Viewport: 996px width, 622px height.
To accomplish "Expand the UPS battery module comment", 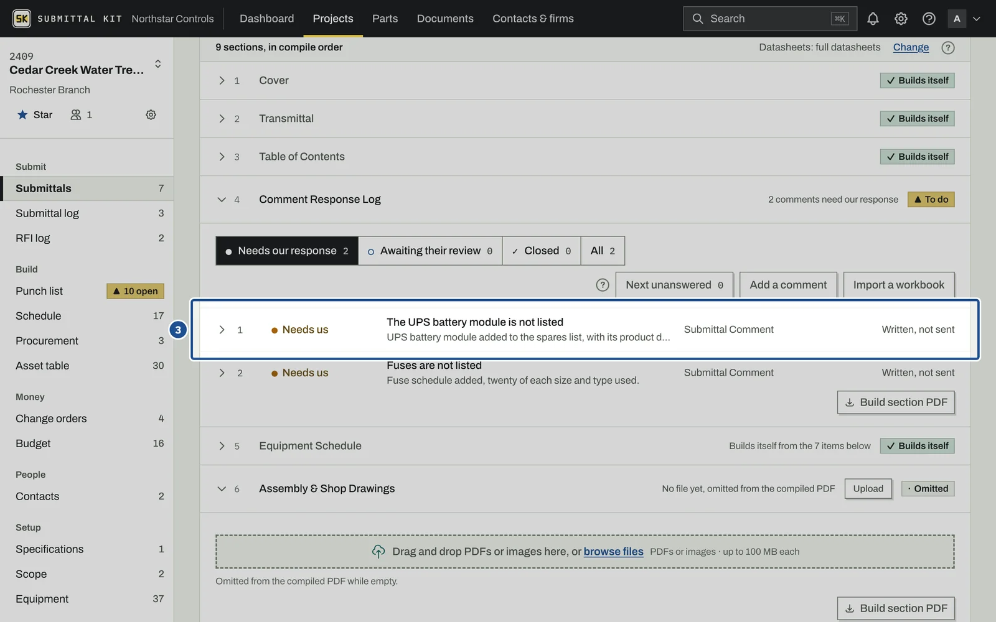I will click(x=222, y=330).
